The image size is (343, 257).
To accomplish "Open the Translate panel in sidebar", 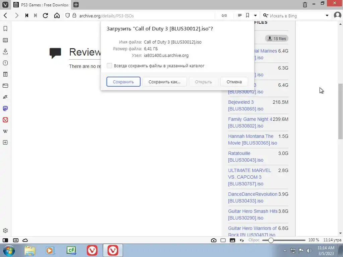I will pos(5,97).
